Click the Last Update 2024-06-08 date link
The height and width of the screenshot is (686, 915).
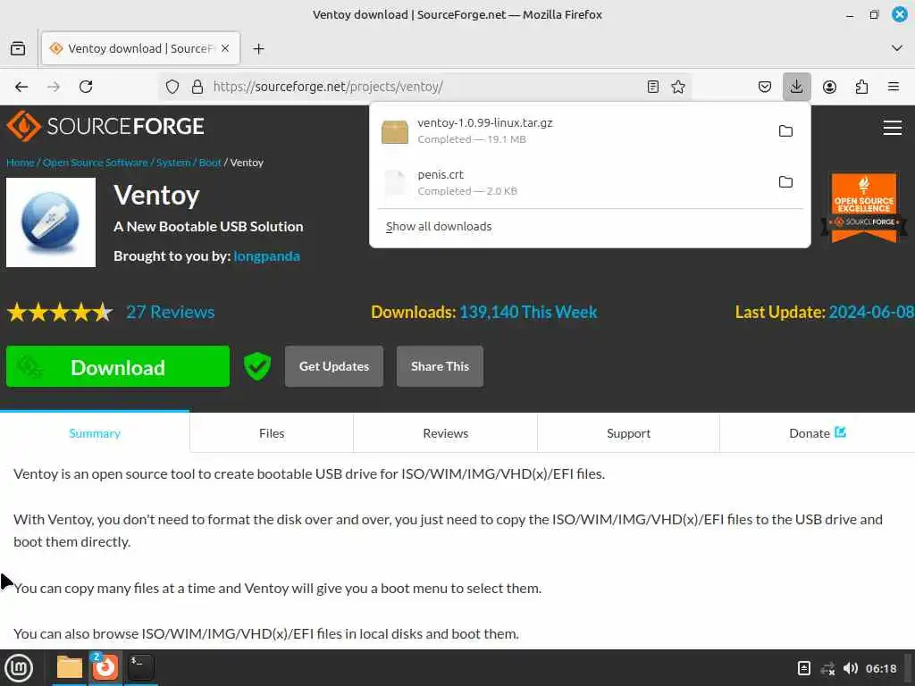click(870, 312)
